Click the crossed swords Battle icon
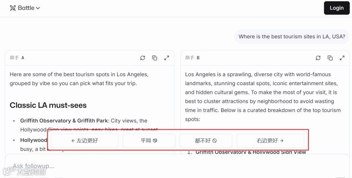The height and width of the screenshot is (178, 352). [13, 8]
